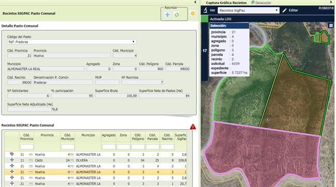Toggle the layers icon on the map corner

(x=331, y=26)
